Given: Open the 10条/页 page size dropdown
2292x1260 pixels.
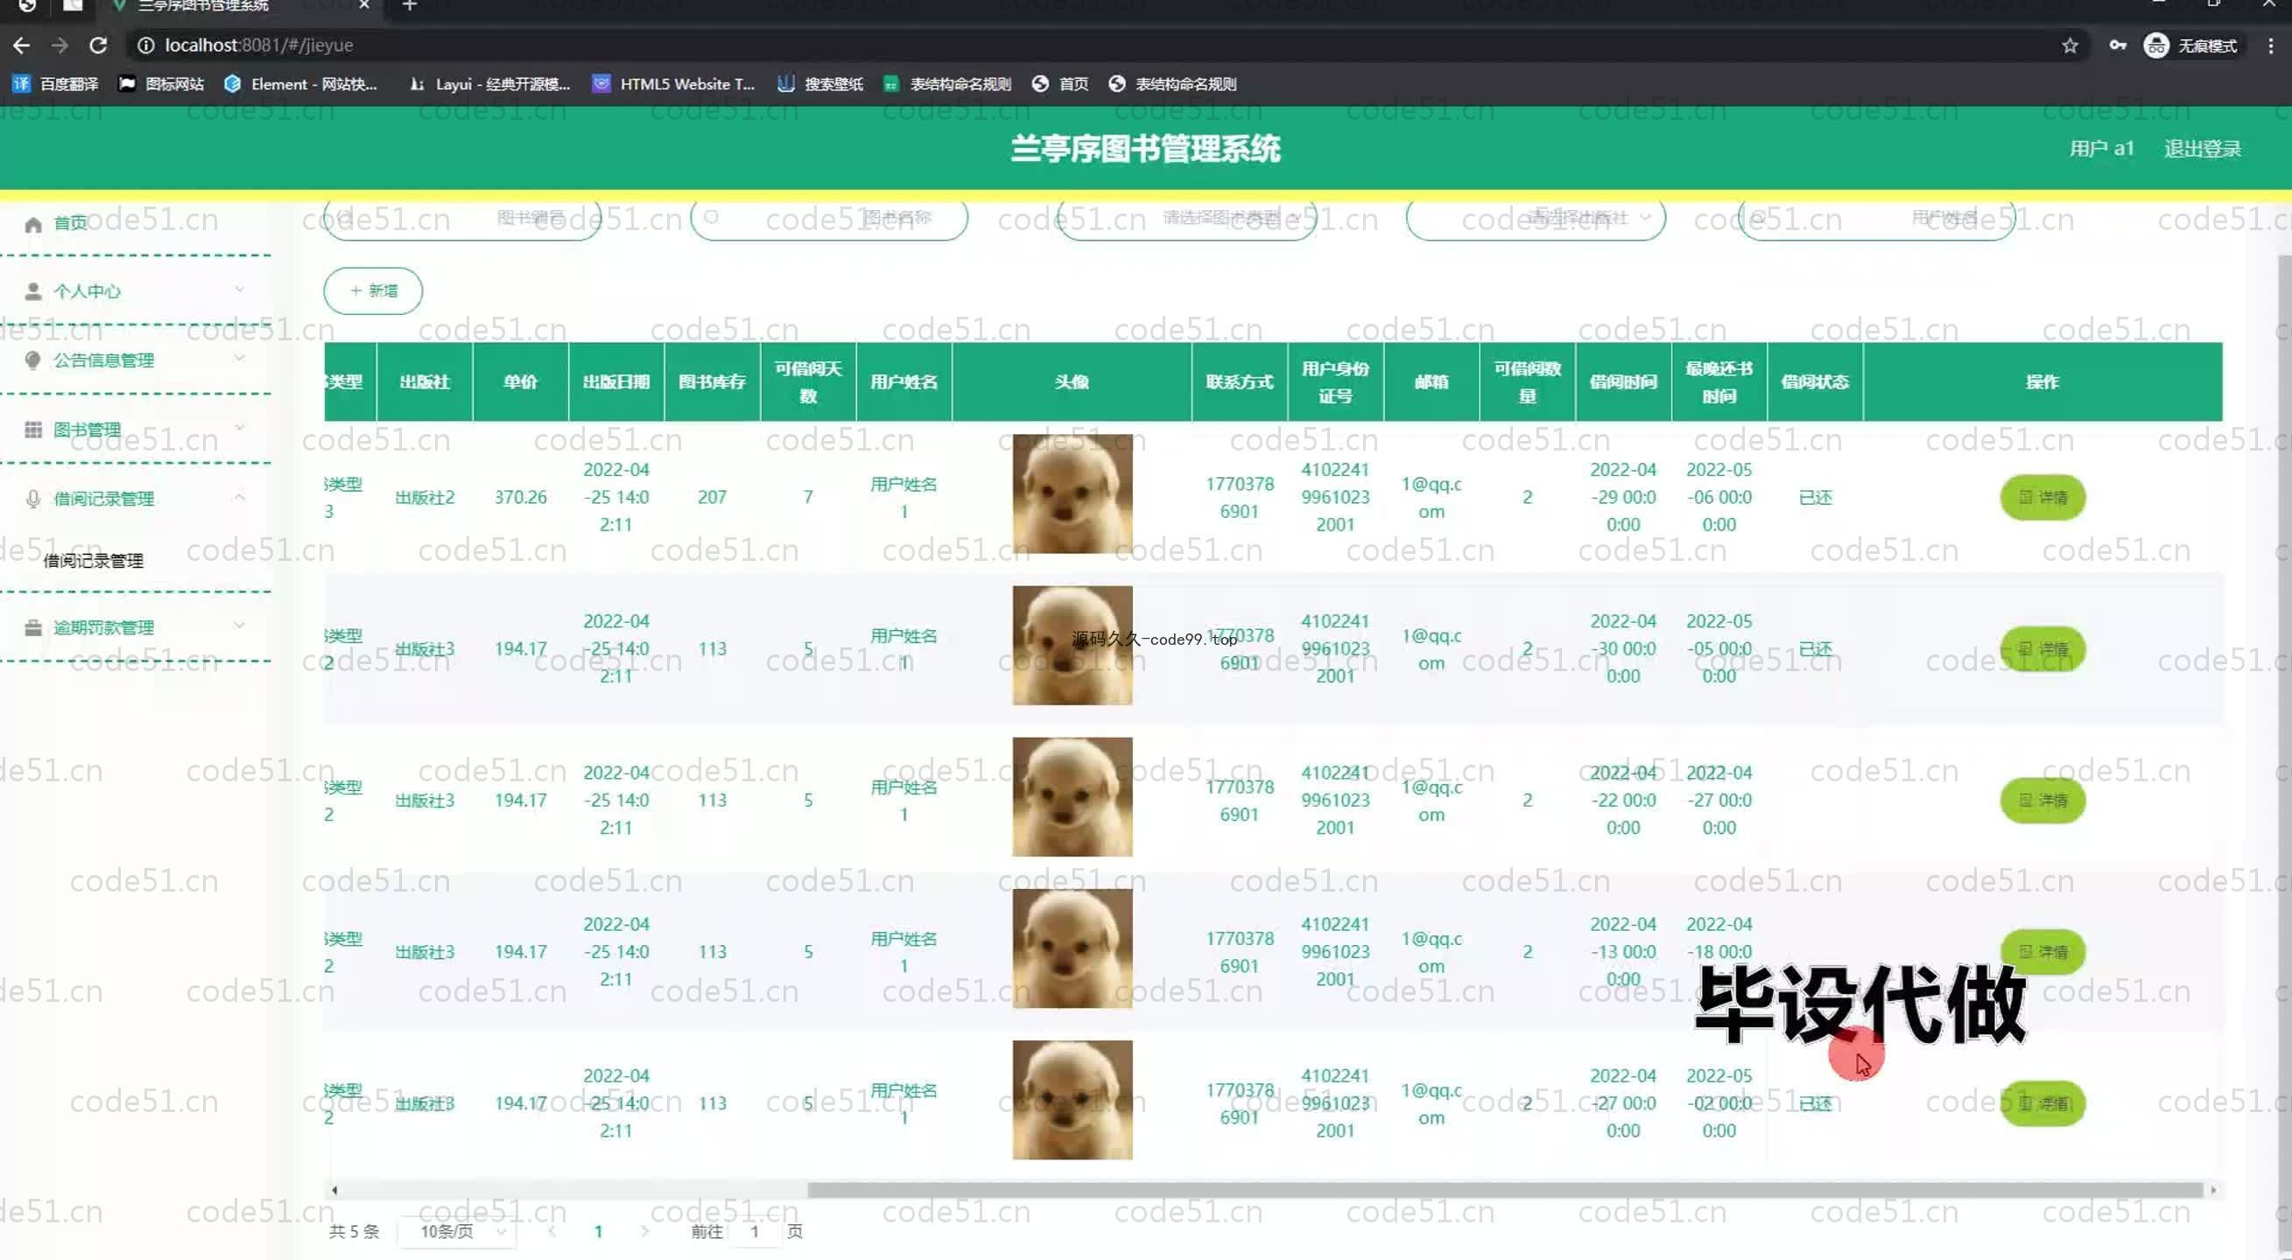Looking at the screenshot, I should [x=455, y=1231].
